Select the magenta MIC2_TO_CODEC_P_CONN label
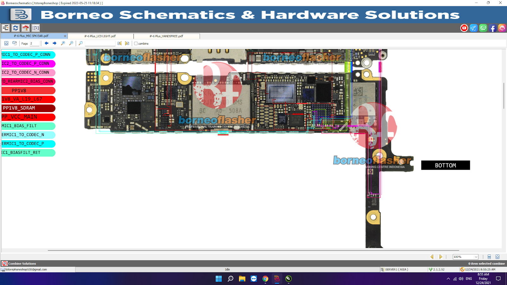The image size is (507, 285). coord(28,64)
